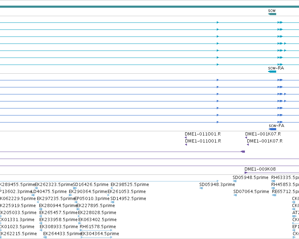Click the RH63335.5prime EST label
The image size is (299, 239).
[285, 178]
